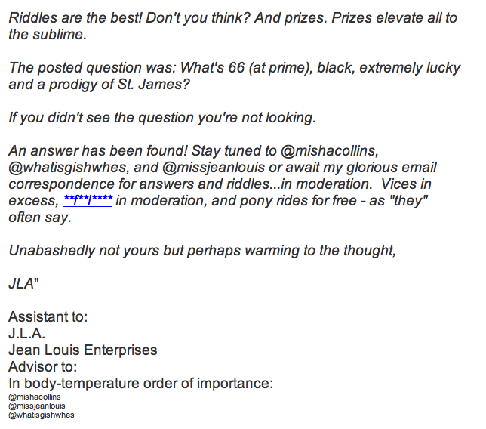Click 'An answer has been found!' sentence

coord(98,151)
